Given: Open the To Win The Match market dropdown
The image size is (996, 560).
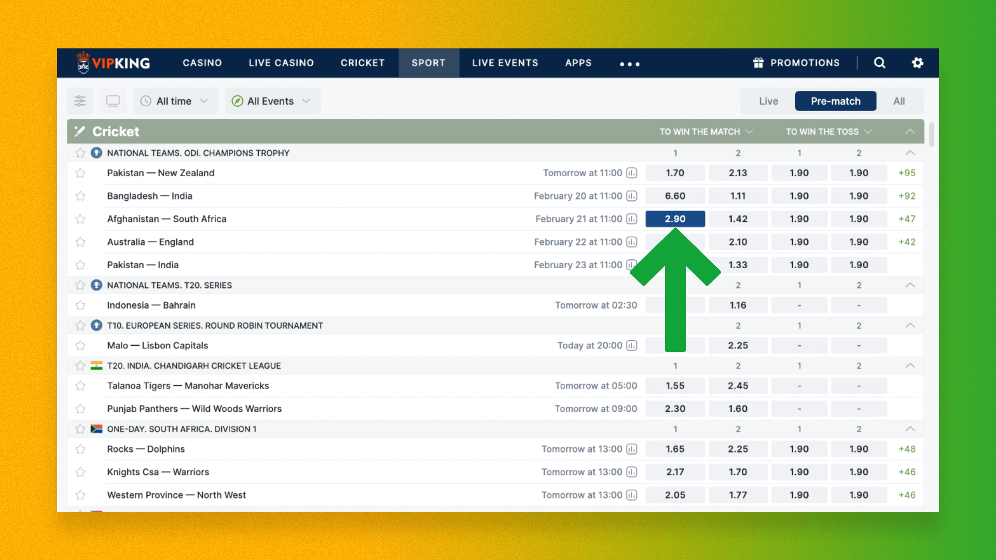Looking at the screenshot, I should 706,132.
